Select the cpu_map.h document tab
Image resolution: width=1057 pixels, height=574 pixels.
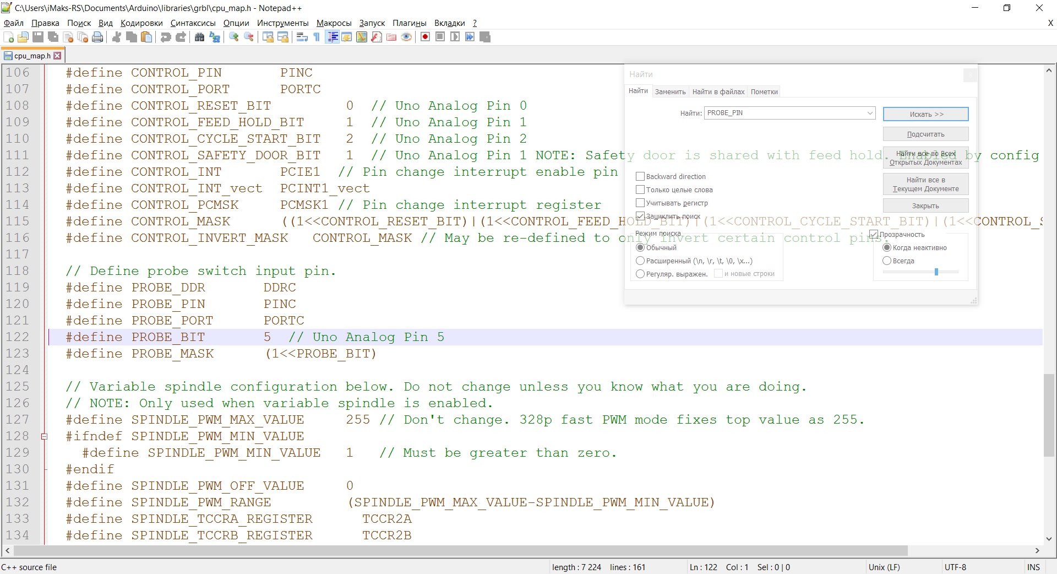click(32, 56)
